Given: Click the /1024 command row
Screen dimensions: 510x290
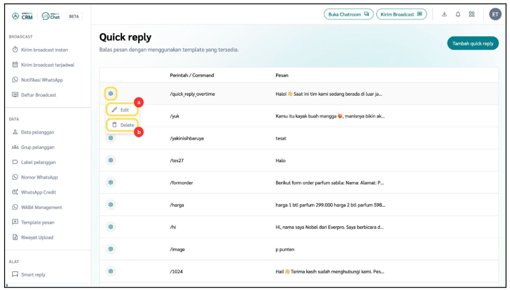Looking at the screenshot, I should click(176, 271).
